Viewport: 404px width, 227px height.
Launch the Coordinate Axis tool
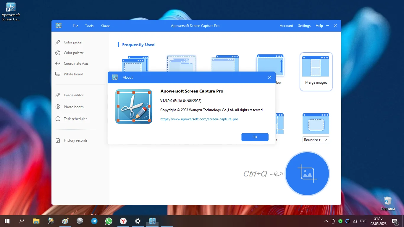(72, 64)
